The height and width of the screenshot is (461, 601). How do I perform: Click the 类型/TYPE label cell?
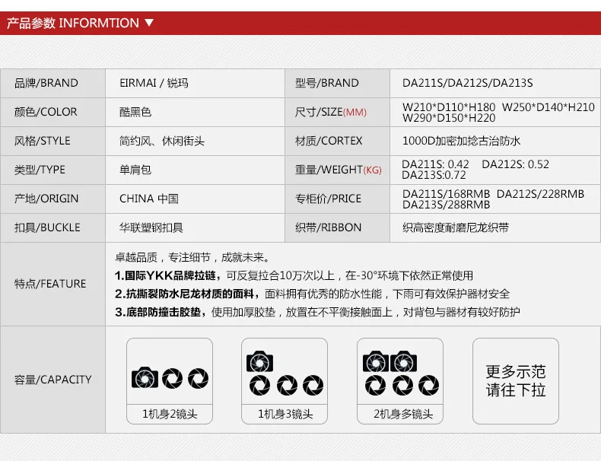click(x=53, y=170)
